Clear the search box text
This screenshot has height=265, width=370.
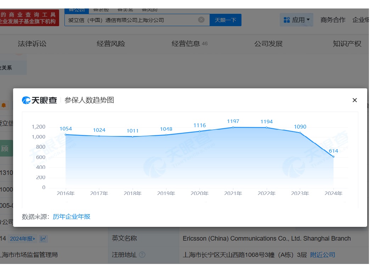point(201,20)
